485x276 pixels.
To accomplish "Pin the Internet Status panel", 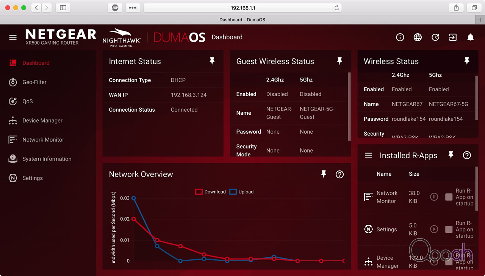I will coord(212,61).
